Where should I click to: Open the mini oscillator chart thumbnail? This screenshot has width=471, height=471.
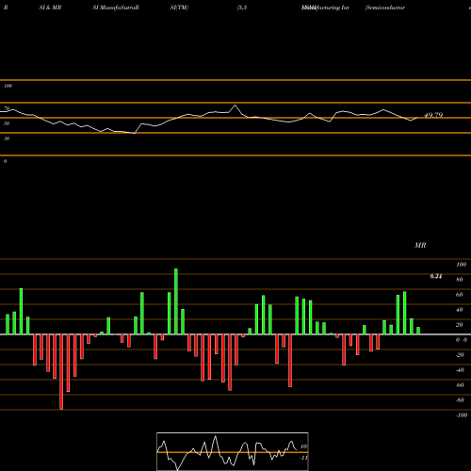[x=233, y=451]
